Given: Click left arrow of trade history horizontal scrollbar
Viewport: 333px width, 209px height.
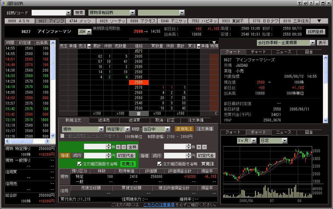Looking at the screenshot, I should [x=8, y=141].
